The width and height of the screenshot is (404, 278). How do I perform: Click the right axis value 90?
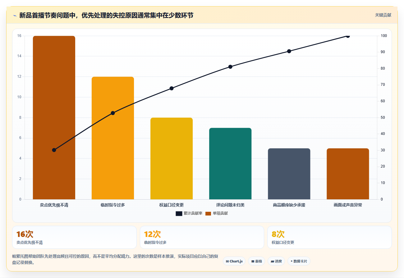pyautogui.click(x=383, y=52)
